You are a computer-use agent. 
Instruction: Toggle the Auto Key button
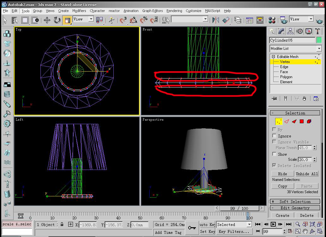click(207, 224)
